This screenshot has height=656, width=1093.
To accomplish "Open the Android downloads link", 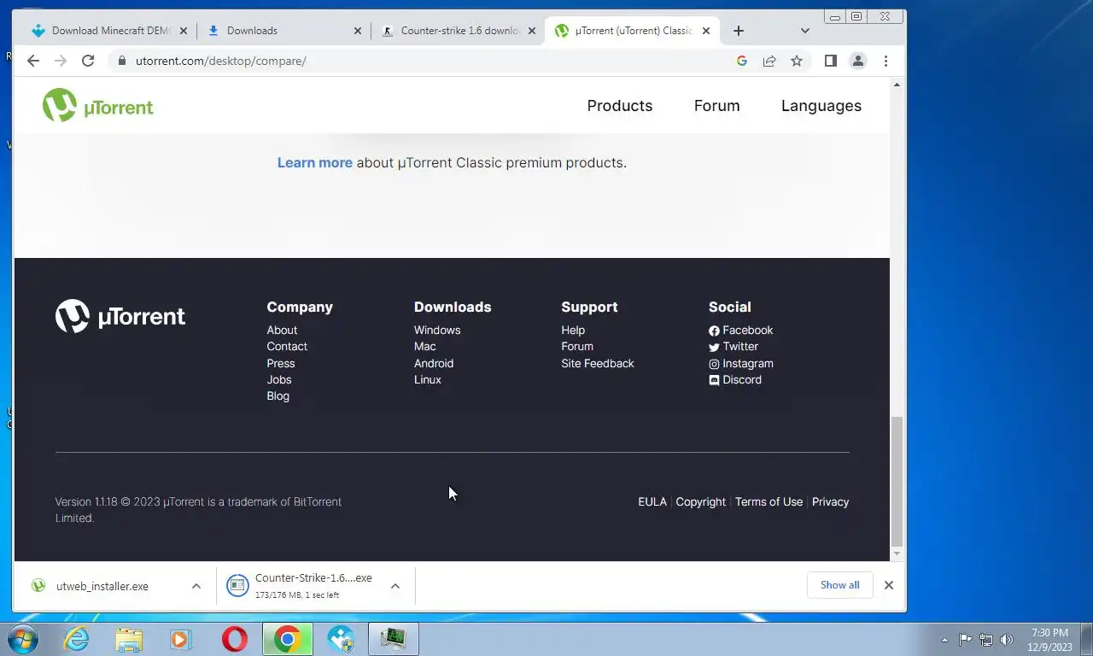I will (434, 363).
